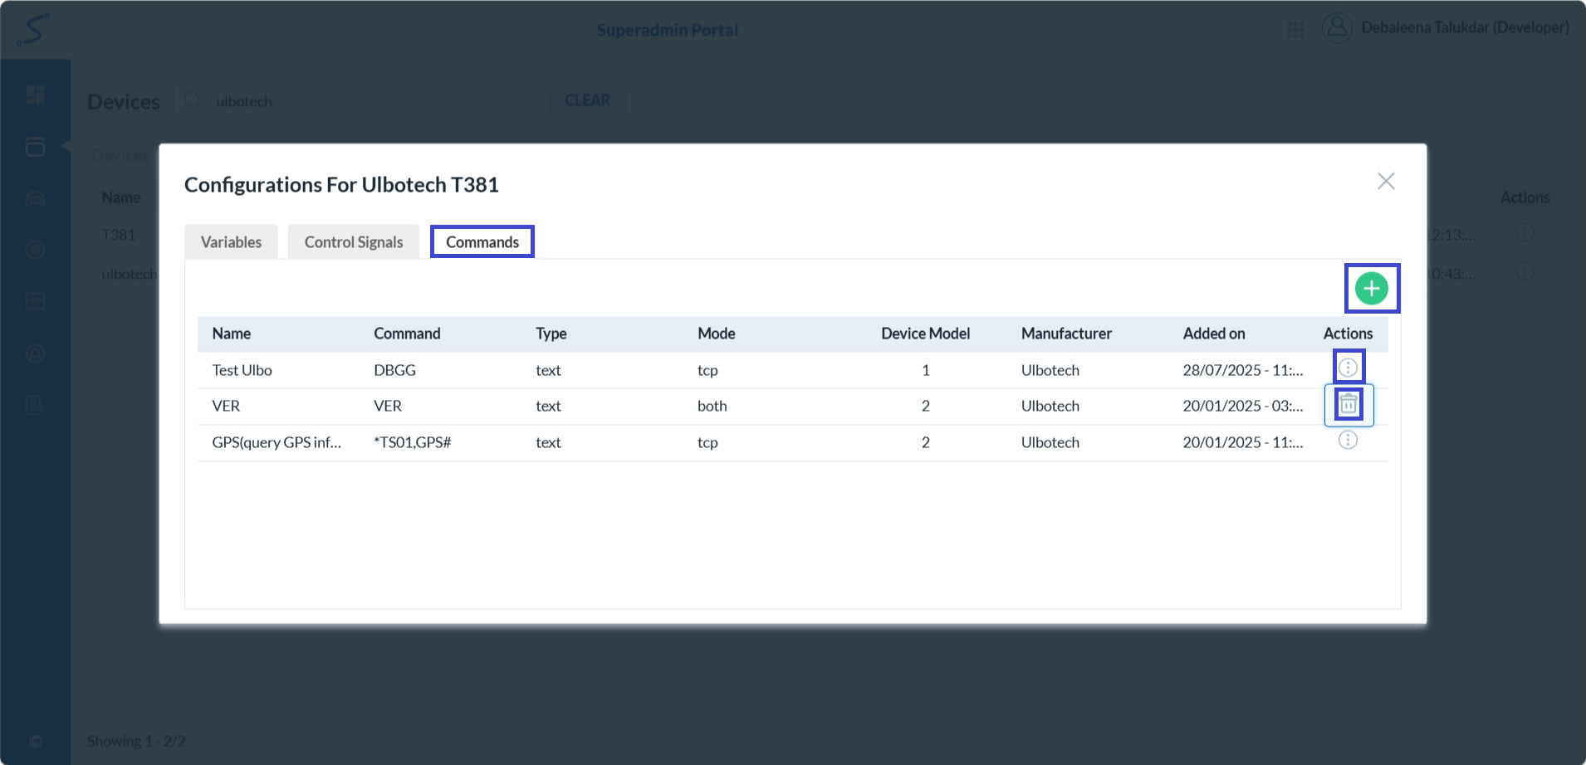Open actions menu for Test Ulbo command

[1348, 368]
